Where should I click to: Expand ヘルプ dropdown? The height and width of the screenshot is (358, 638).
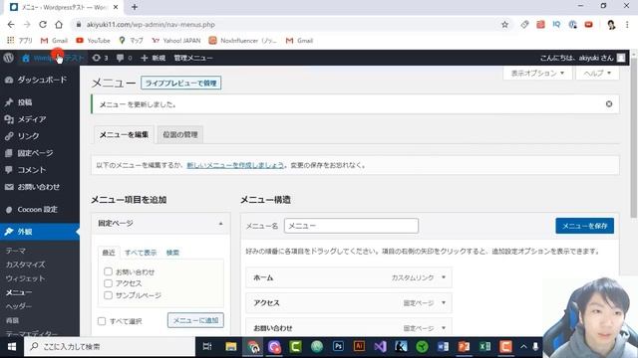click(597, 73)
